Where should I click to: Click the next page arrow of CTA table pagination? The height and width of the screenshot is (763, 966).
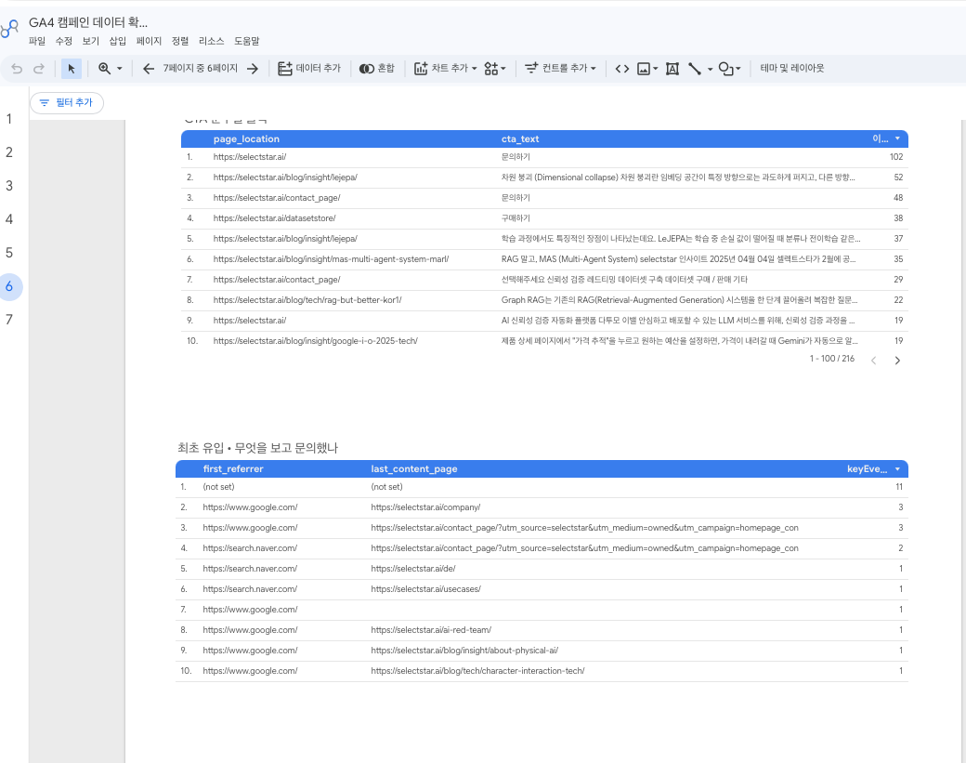897,361
